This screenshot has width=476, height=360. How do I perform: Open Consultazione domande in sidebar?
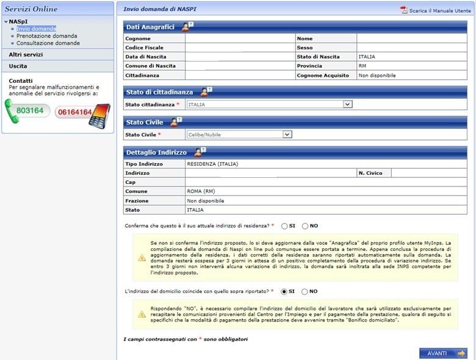click(48, 43)
